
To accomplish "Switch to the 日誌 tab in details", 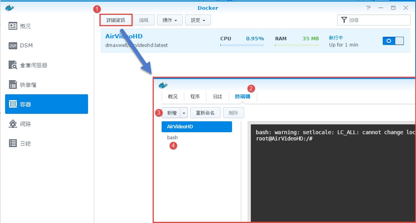I will point(218,97).
